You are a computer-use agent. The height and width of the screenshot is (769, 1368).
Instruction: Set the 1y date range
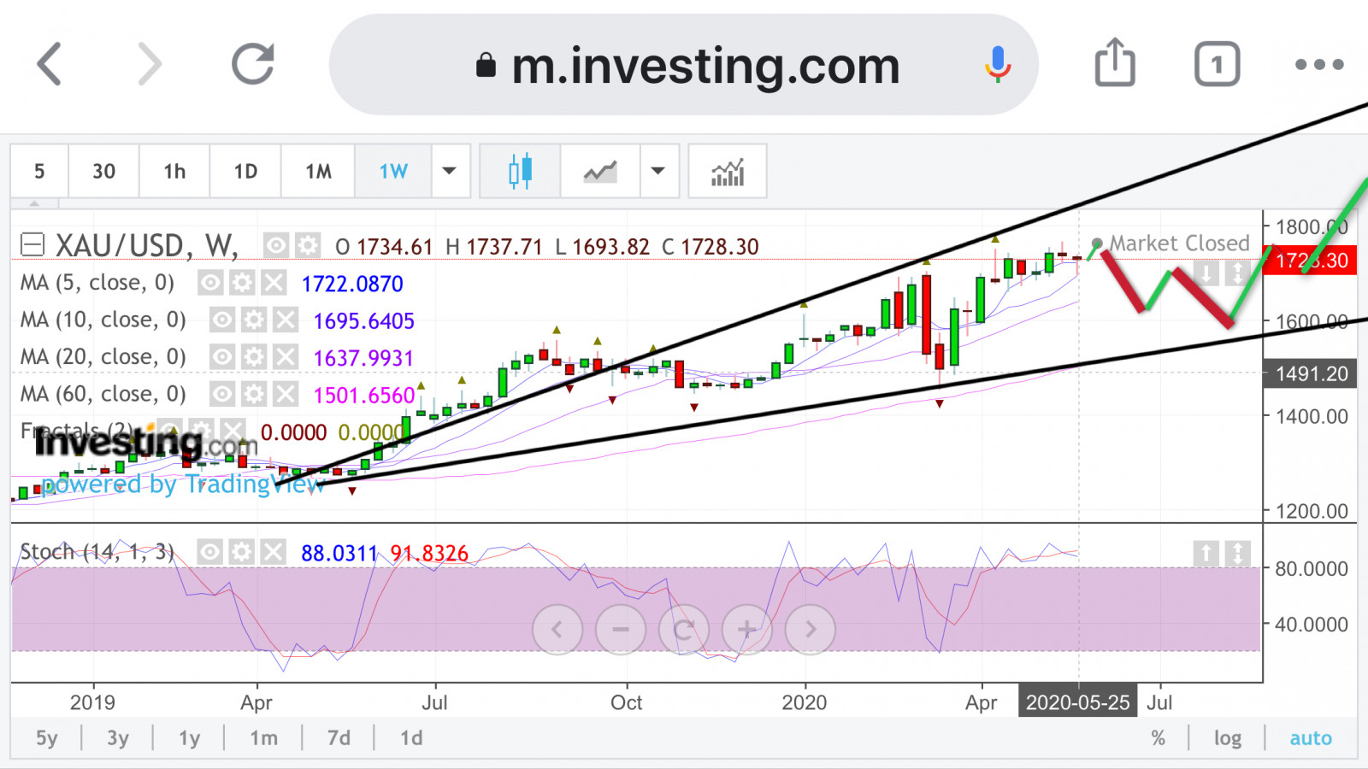(x=189, y=738)
